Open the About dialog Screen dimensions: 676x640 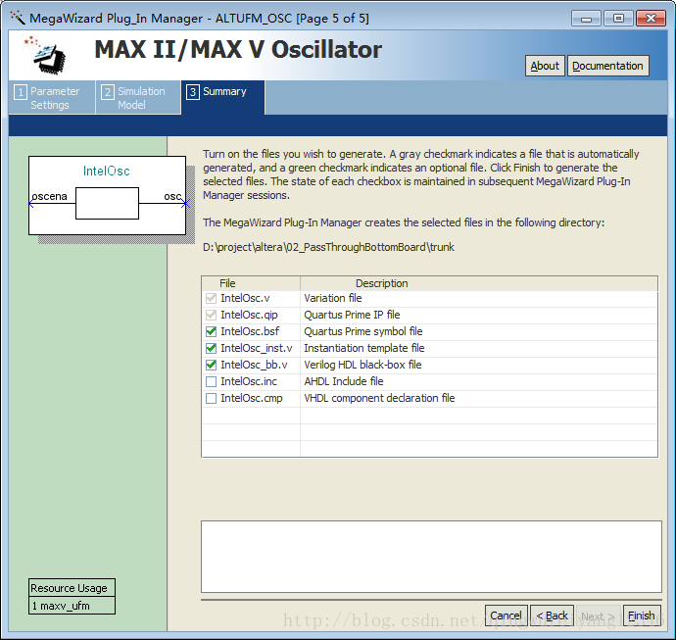click(545, 66)
